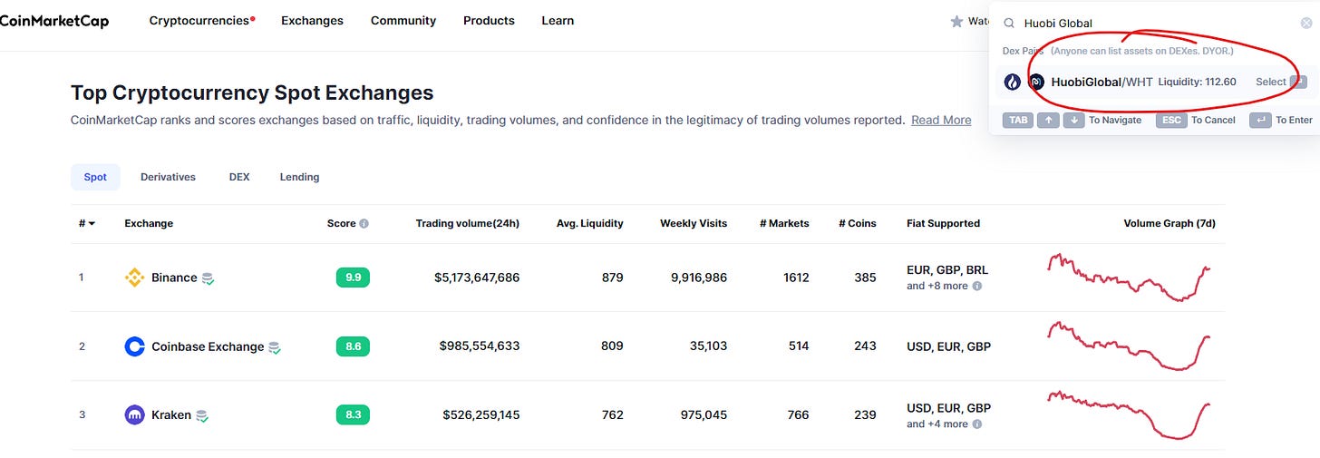Viewport: 1320px width, 458px height.
Task: Open the Read More link
Action: point(941,120)
